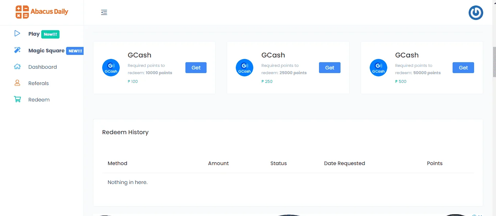Click the Abacus Daily logo

point(42,12)
